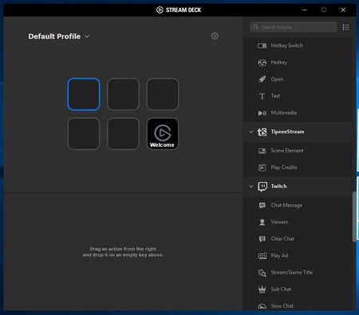
Task: Open settings with the gear icon
Action: (215, 36)
